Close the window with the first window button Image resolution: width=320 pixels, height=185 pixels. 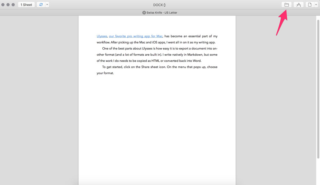[x=3, y=5]
